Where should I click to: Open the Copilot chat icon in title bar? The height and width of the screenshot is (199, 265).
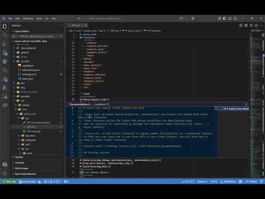coord(182,18)
